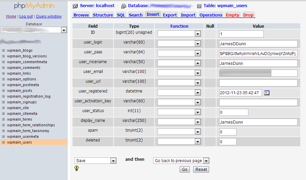306x180 pixels.
Task: Click table icon next to wpmain_blogs
Action: [3, 50]
